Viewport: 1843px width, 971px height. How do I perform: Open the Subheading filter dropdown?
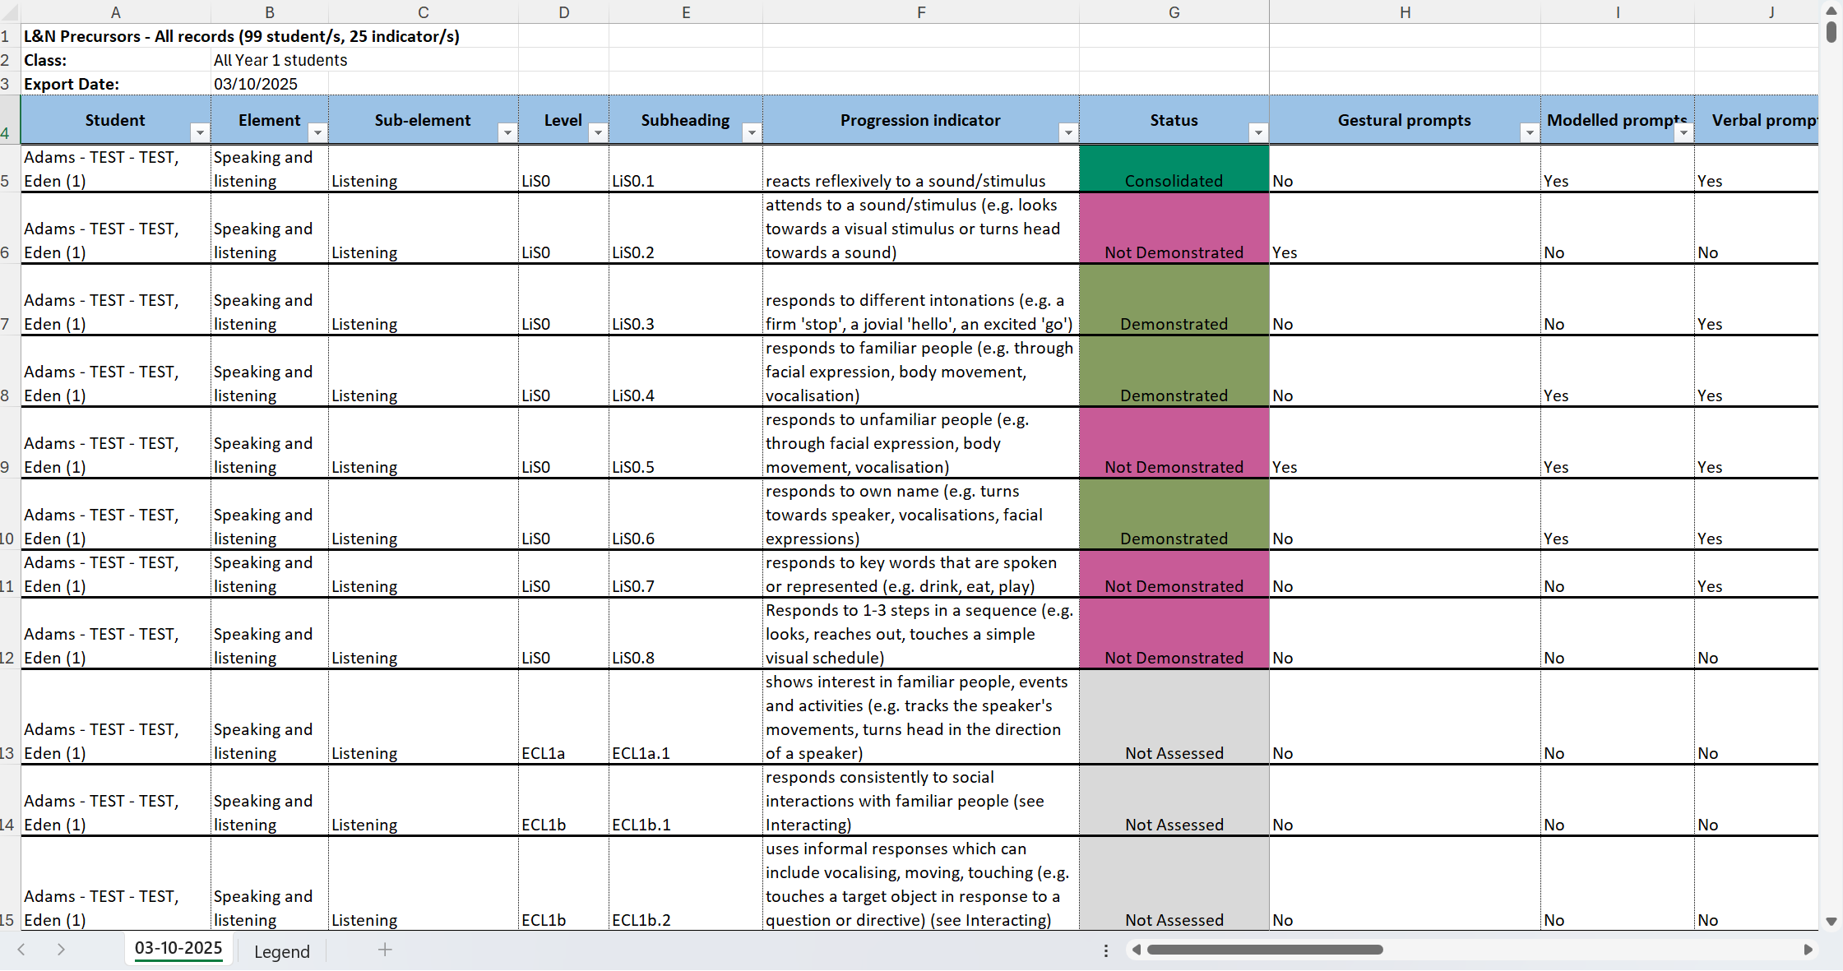[x=752, y=133]
